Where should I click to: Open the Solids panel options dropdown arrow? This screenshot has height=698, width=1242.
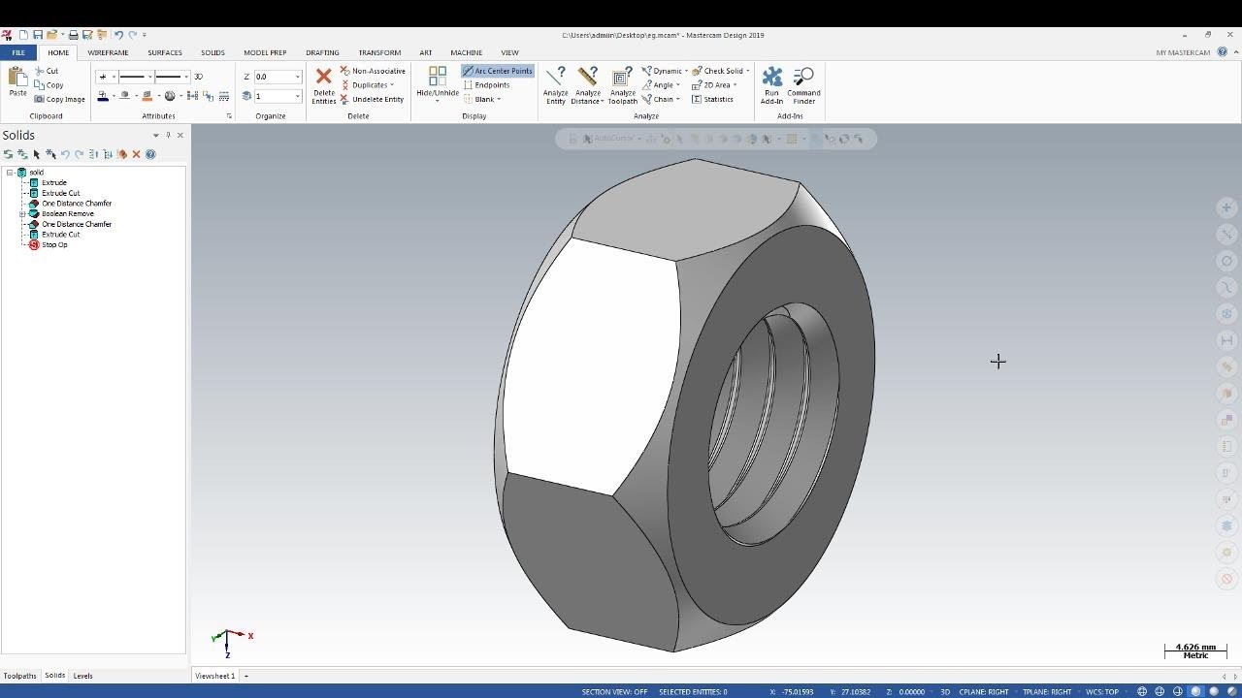(x=155, y=135)
